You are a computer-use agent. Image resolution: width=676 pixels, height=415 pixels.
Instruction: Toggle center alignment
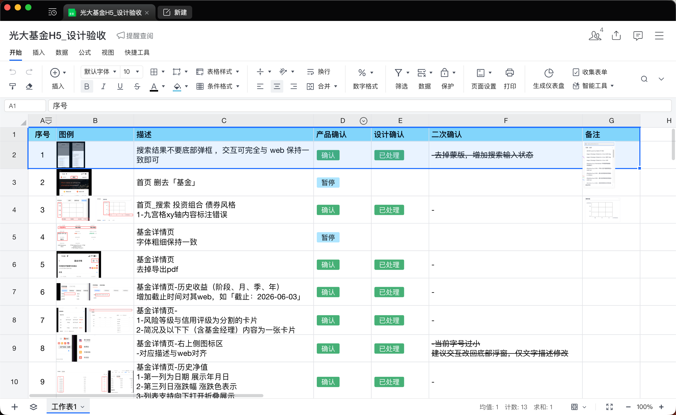[277, 86]
